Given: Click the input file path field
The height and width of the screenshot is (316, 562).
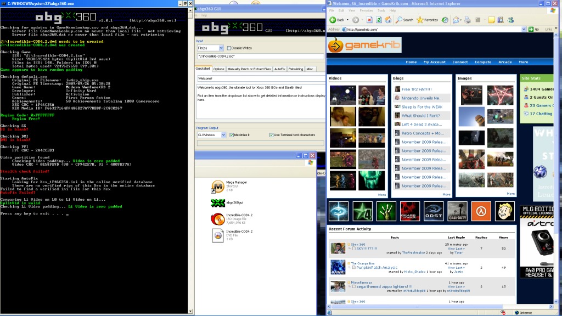Looking at the screenshot, I should (261, 57).
